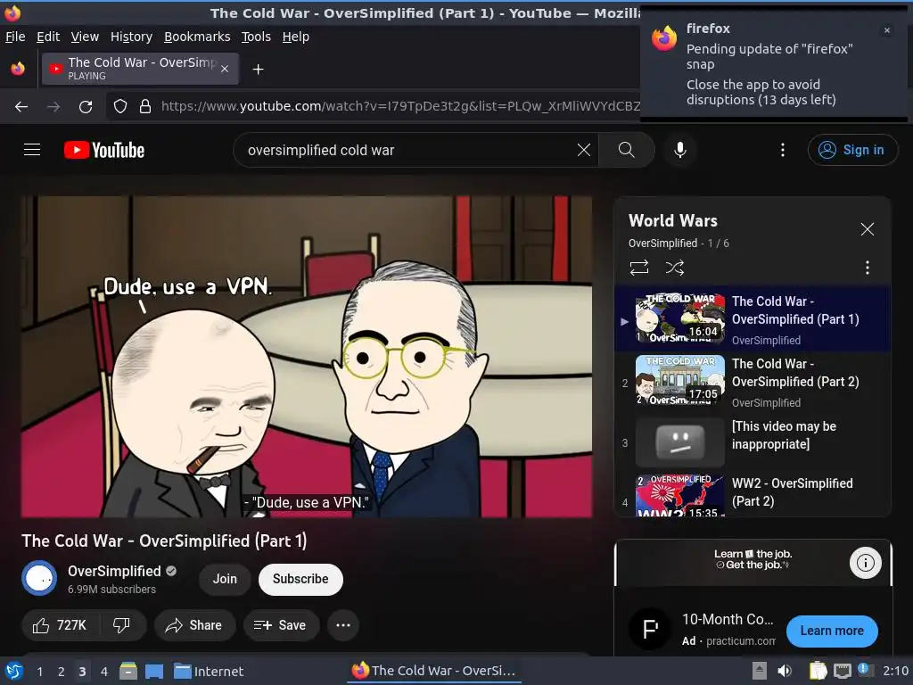Open the View menu
The width and height of the screenshot is (913, 685).
(85, 37)
